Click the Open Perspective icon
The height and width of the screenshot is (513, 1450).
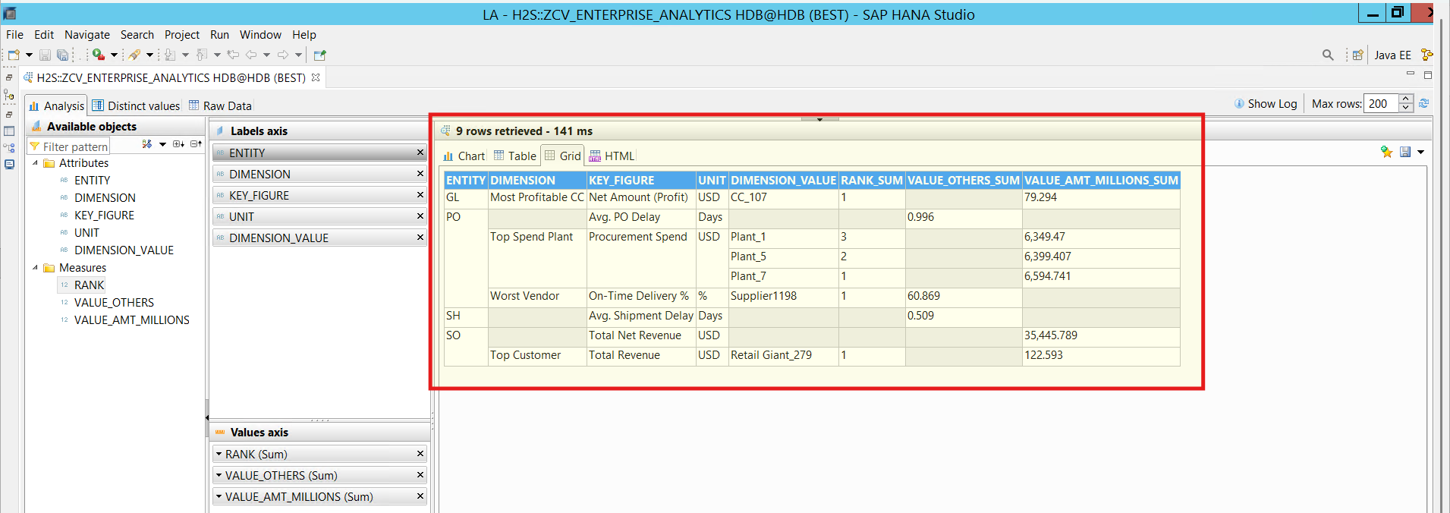pos(1357,55)
